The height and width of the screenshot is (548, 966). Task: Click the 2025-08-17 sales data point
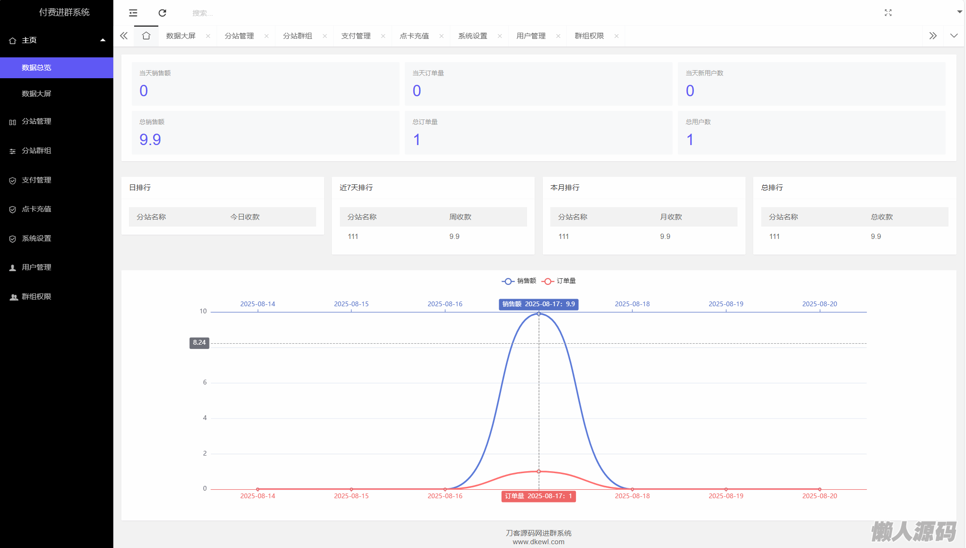[538, 314]
